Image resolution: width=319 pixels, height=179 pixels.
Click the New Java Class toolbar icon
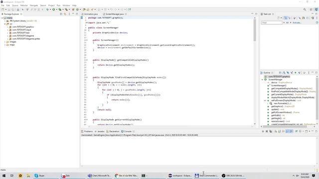(77, 9)
